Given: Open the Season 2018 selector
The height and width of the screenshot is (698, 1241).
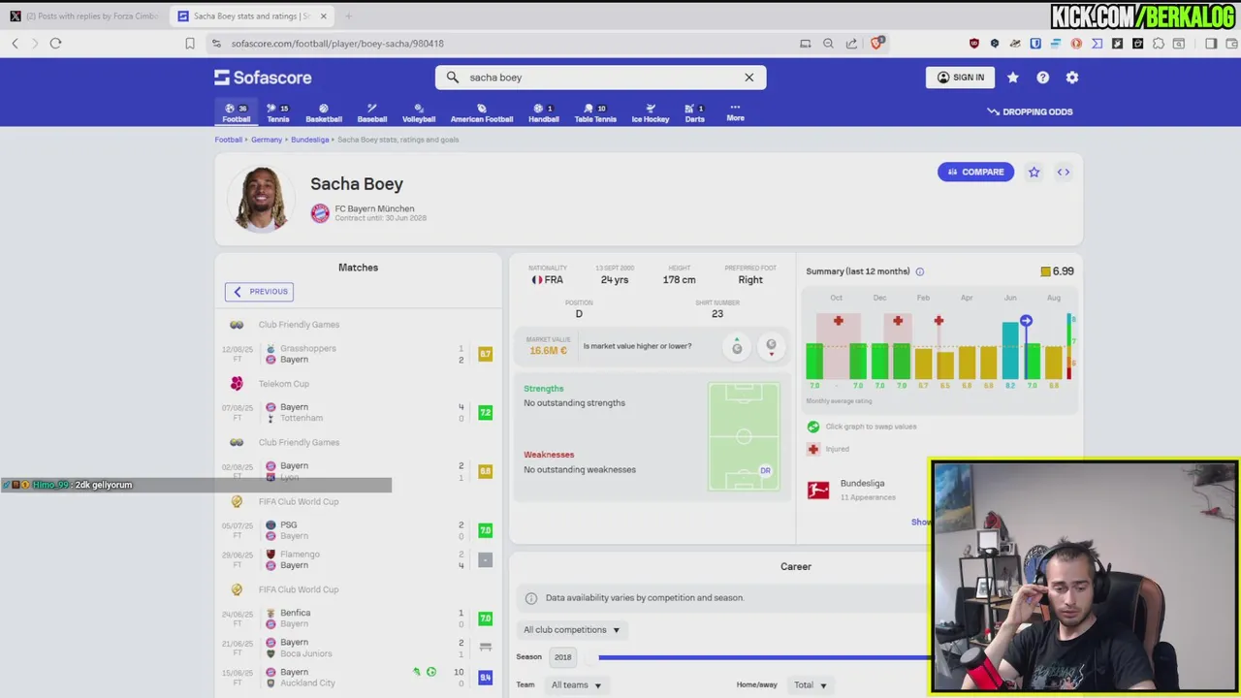Looking at the screenshot, I should 562,657.
